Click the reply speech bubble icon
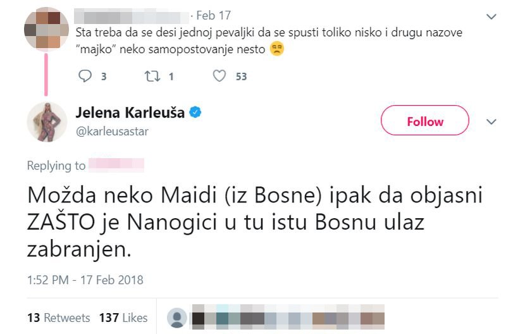The height and width of the screenshot is (334, 525). tap(85, 77)
